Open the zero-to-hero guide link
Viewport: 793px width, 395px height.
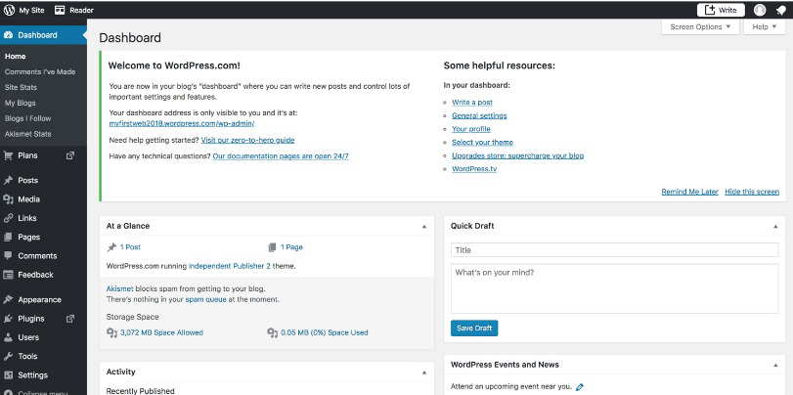(247, 140)
